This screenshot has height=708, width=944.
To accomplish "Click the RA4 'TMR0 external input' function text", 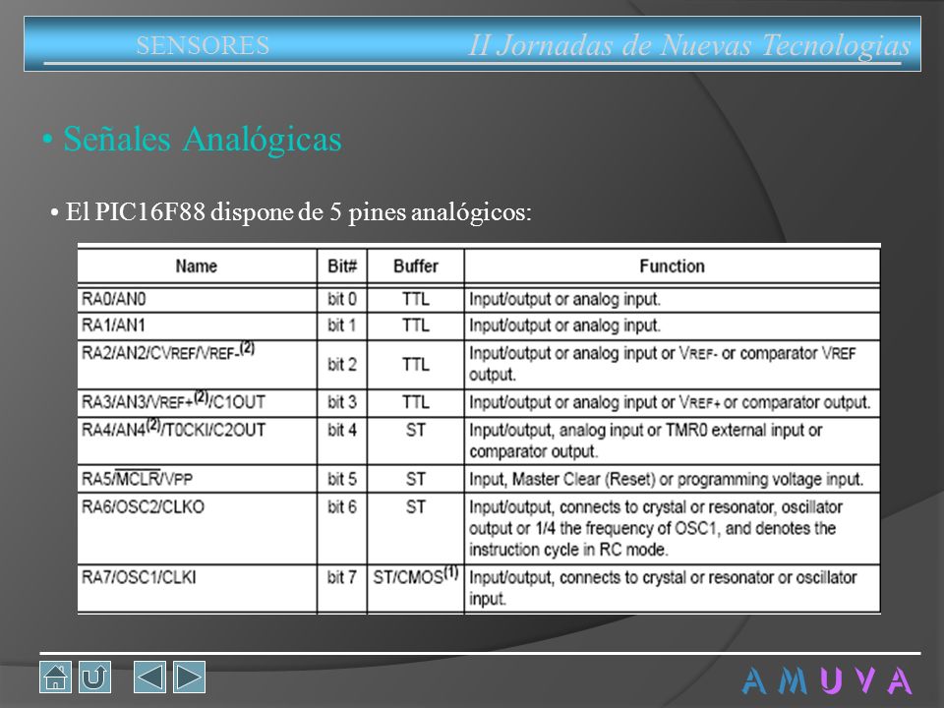I will (736, 430).
